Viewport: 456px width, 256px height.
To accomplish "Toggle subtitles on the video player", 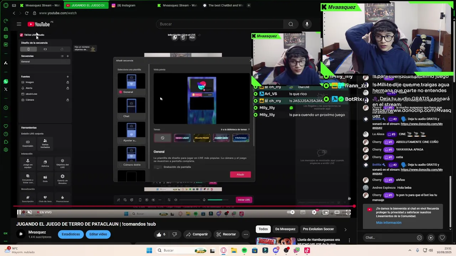I will tap(303, 212).
